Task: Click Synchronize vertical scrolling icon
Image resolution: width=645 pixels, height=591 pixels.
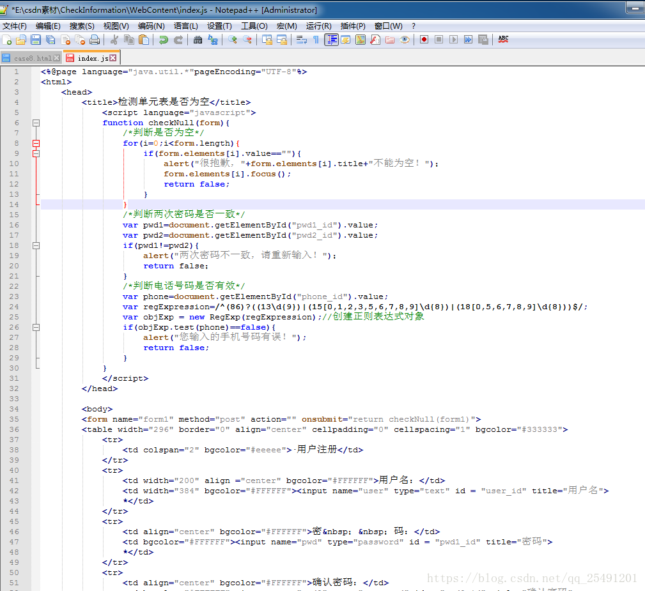Action: pos(267,40)
